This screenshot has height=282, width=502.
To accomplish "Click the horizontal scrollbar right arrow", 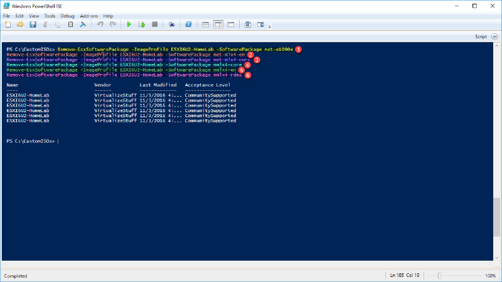I will [x=490, y=264].
